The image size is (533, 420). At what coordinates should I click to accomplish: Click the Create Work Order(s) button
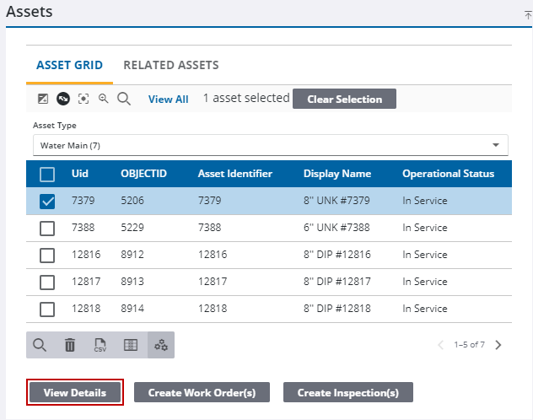coord(202,393)
